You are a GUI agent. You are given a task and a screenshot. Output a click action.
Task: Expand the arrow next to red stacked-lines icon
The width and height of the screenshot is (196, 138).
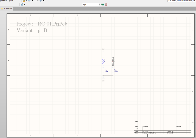coord(32,1)
